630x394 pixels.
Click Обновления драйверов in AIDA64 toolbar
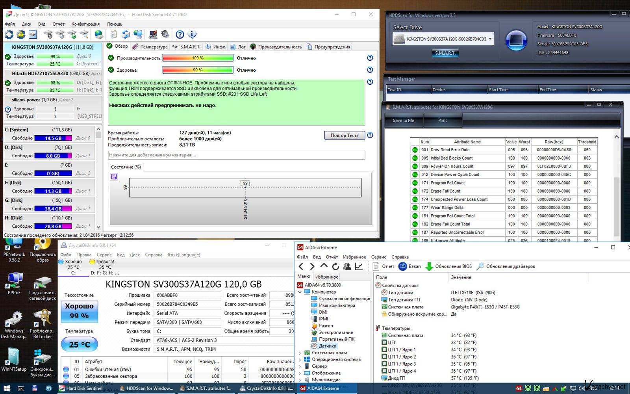click(506, 266)
